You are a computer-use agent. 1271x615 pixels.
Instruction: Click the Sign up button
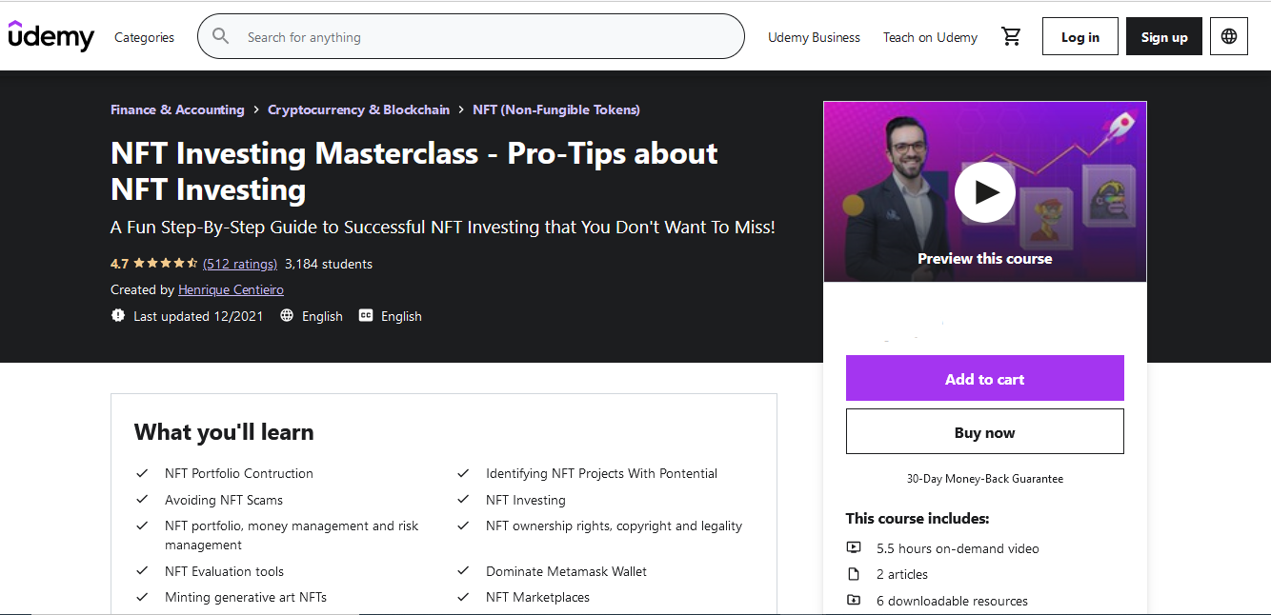1164,36
